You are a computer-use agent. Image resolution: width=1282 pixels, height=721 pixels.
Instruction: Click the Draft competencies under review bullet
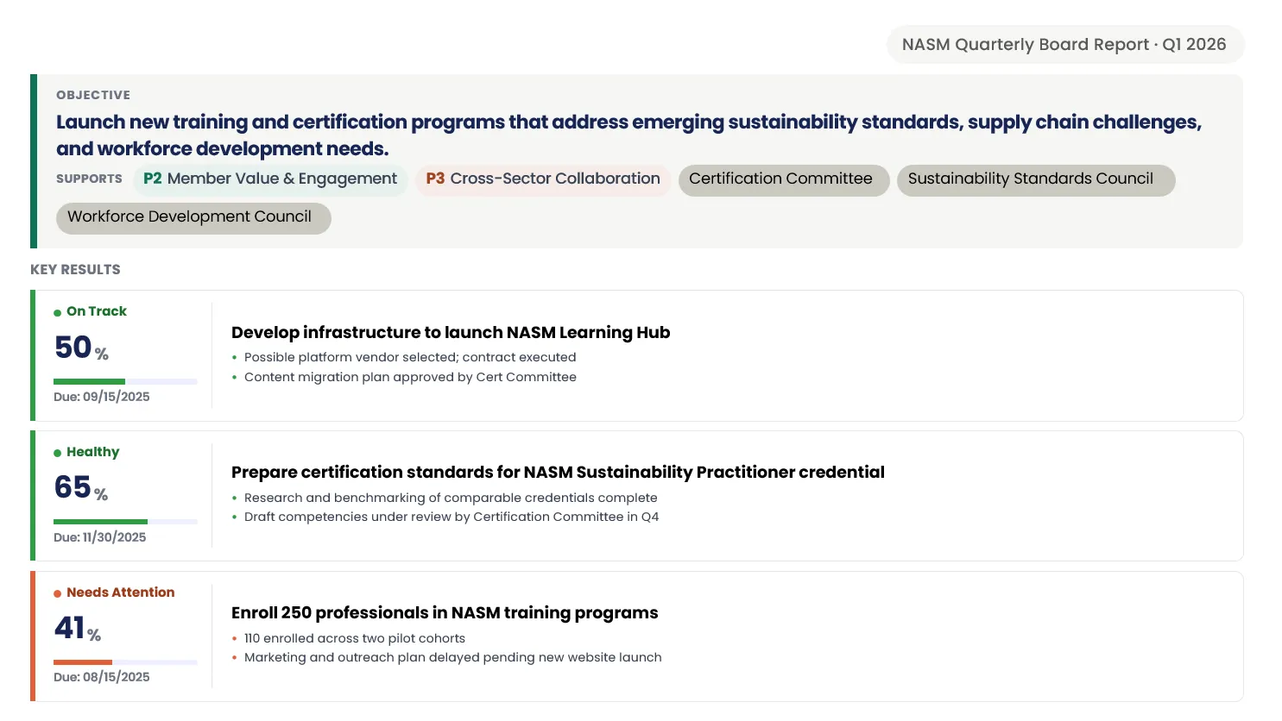pos(452,517)
